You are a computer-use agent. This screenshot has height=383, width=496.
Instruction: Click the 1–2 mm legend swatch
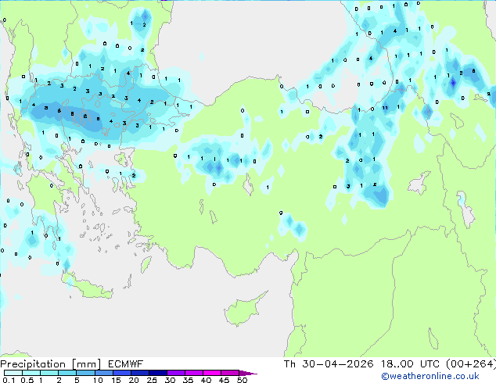click(49, 373)
